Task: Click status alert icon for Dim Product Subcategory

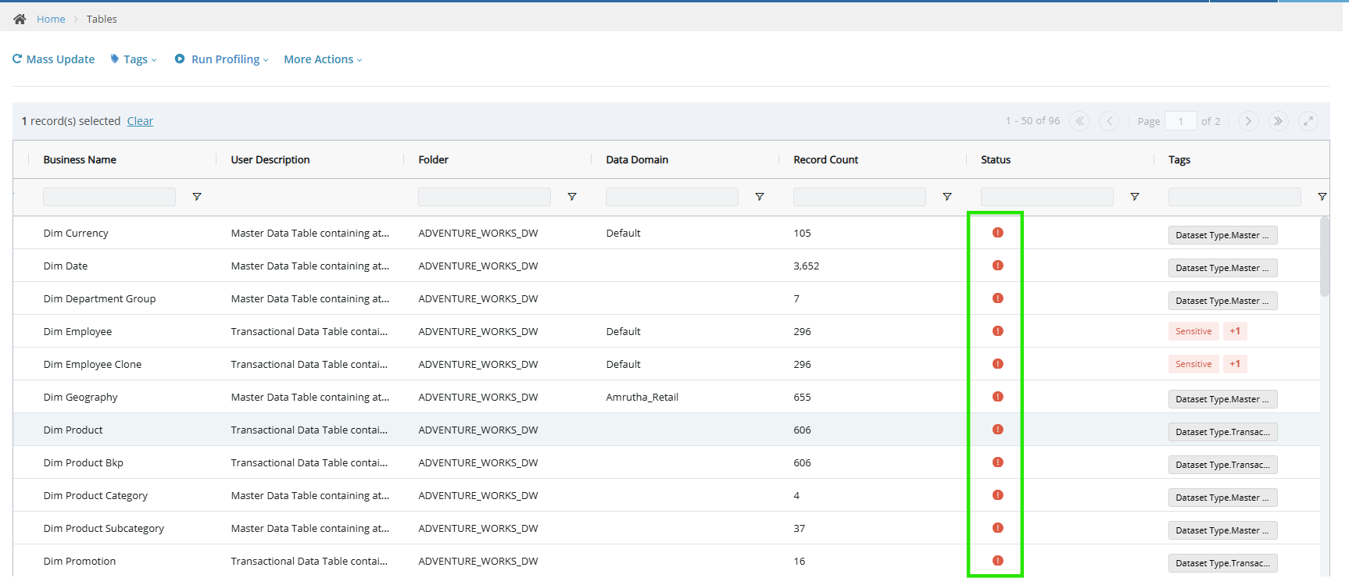Action: (x=998, y=528)
